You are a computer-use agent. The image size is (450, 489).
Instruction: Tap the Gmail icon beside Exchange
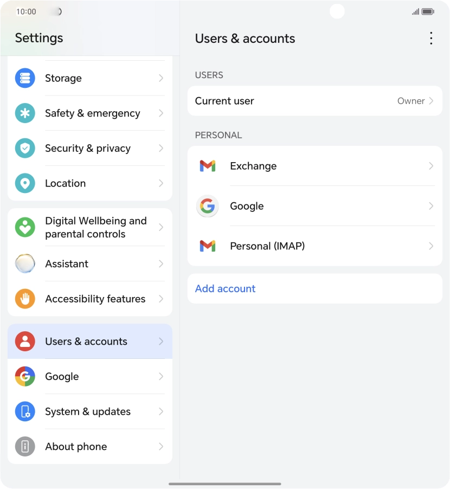click(x=207, y=166)
